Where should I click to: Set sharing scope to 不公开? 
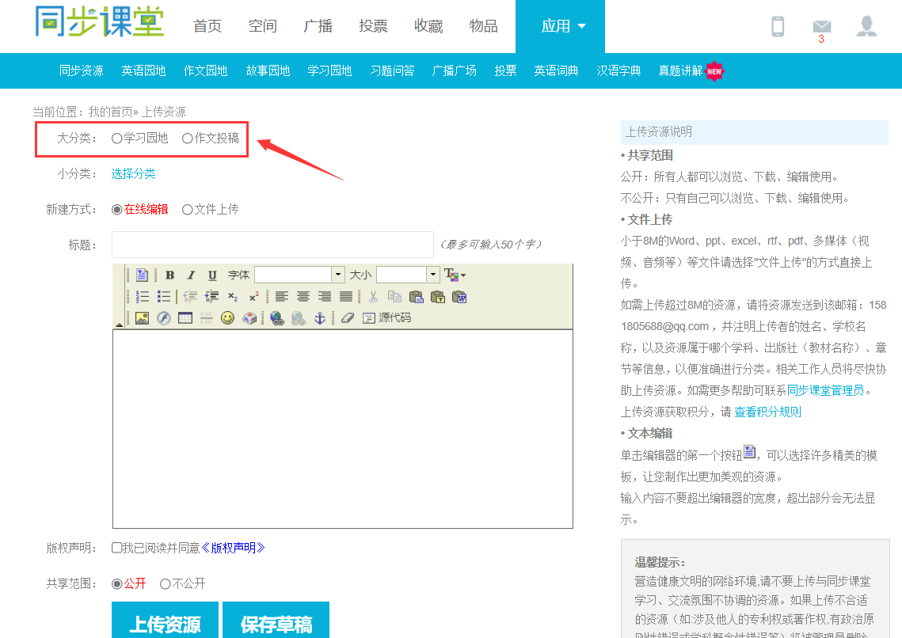(165, 584)
